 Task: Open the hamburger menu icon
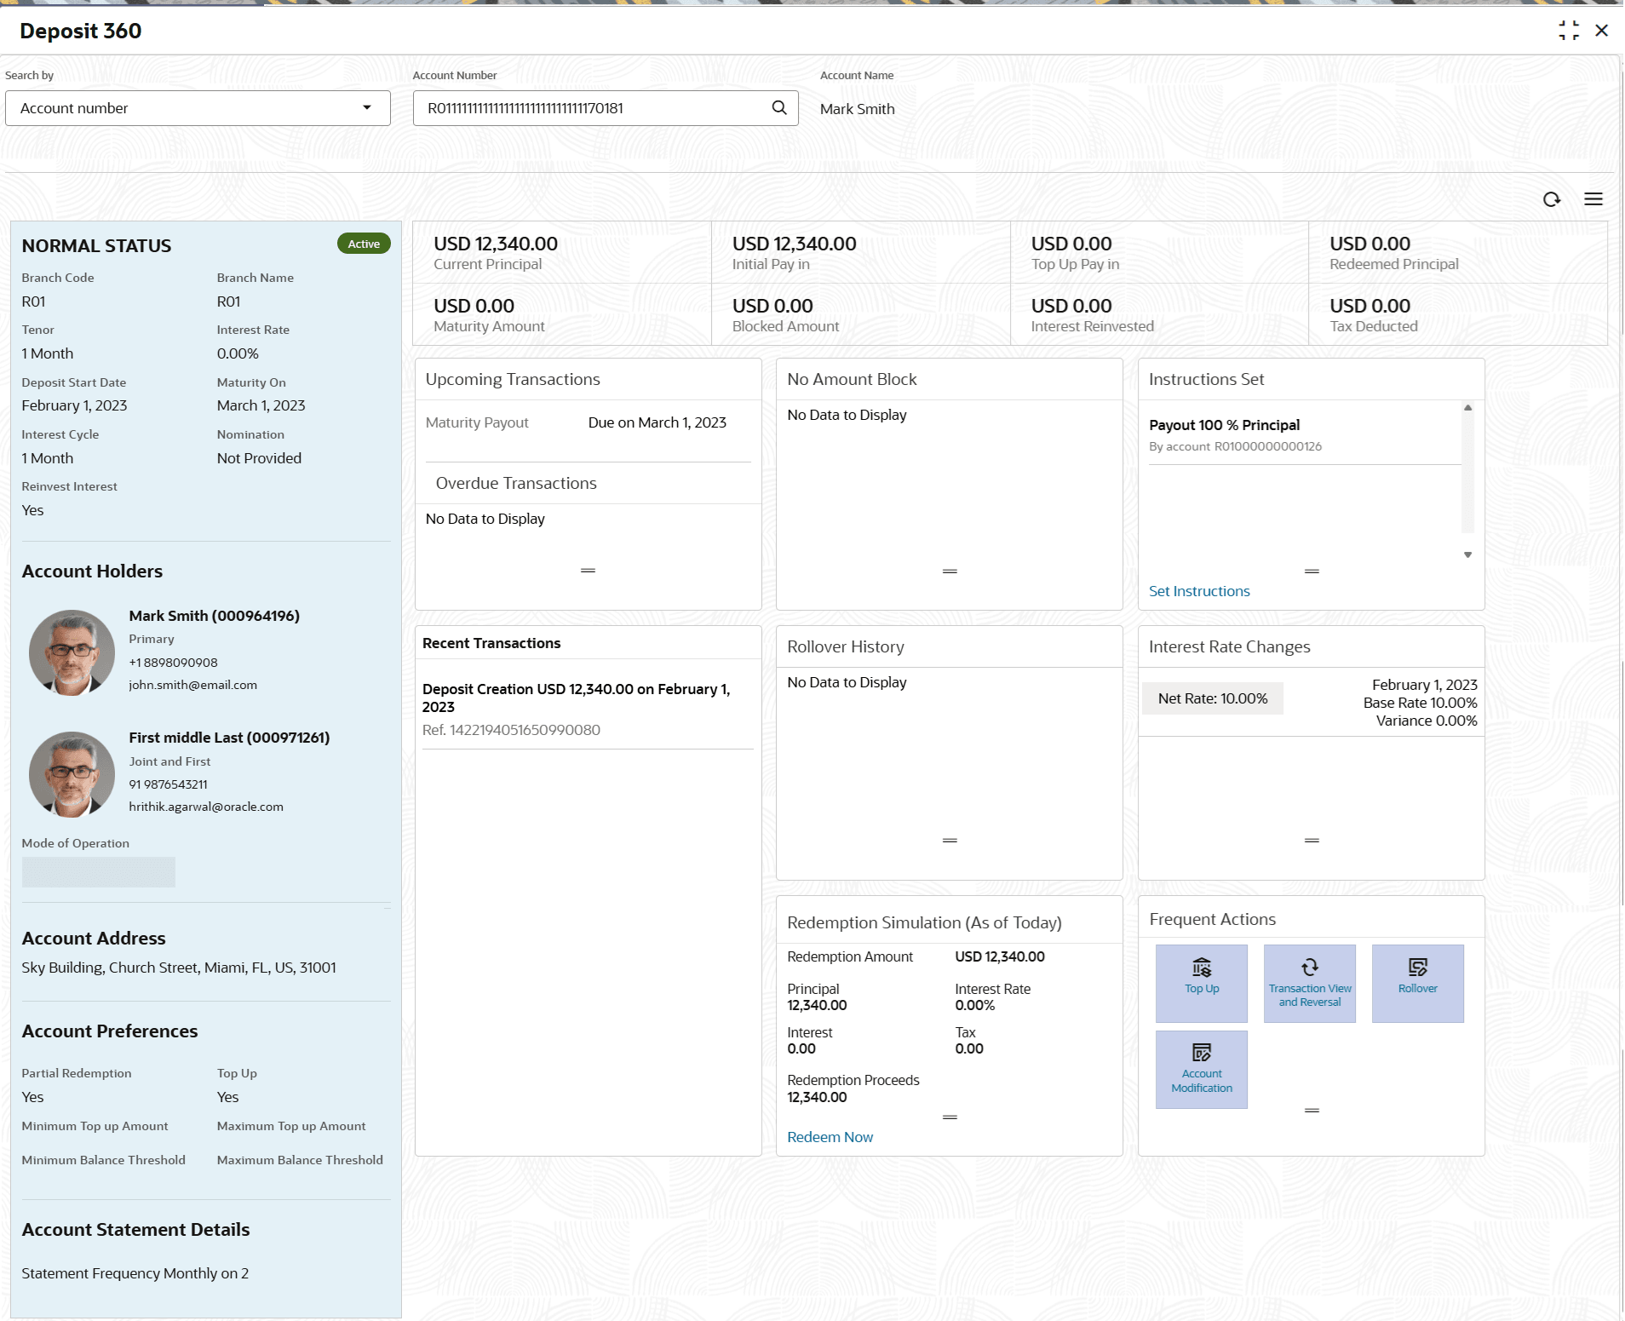[1593, 199]
